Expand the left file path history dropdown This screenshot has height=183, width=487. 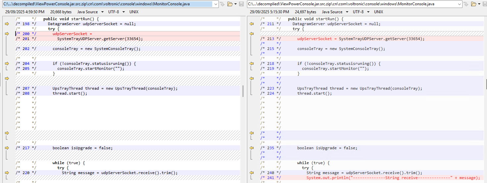coord(216,4)
